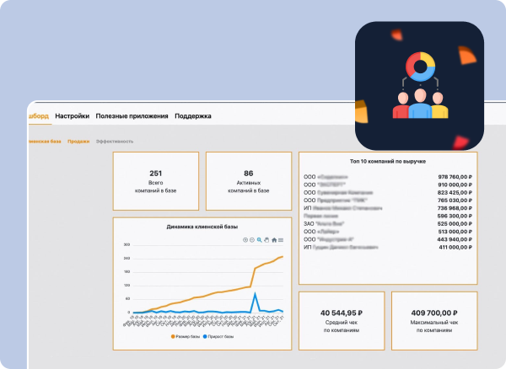Click the 86 active companies card
The image size is (506, 369).
click(x=248, y=181)
